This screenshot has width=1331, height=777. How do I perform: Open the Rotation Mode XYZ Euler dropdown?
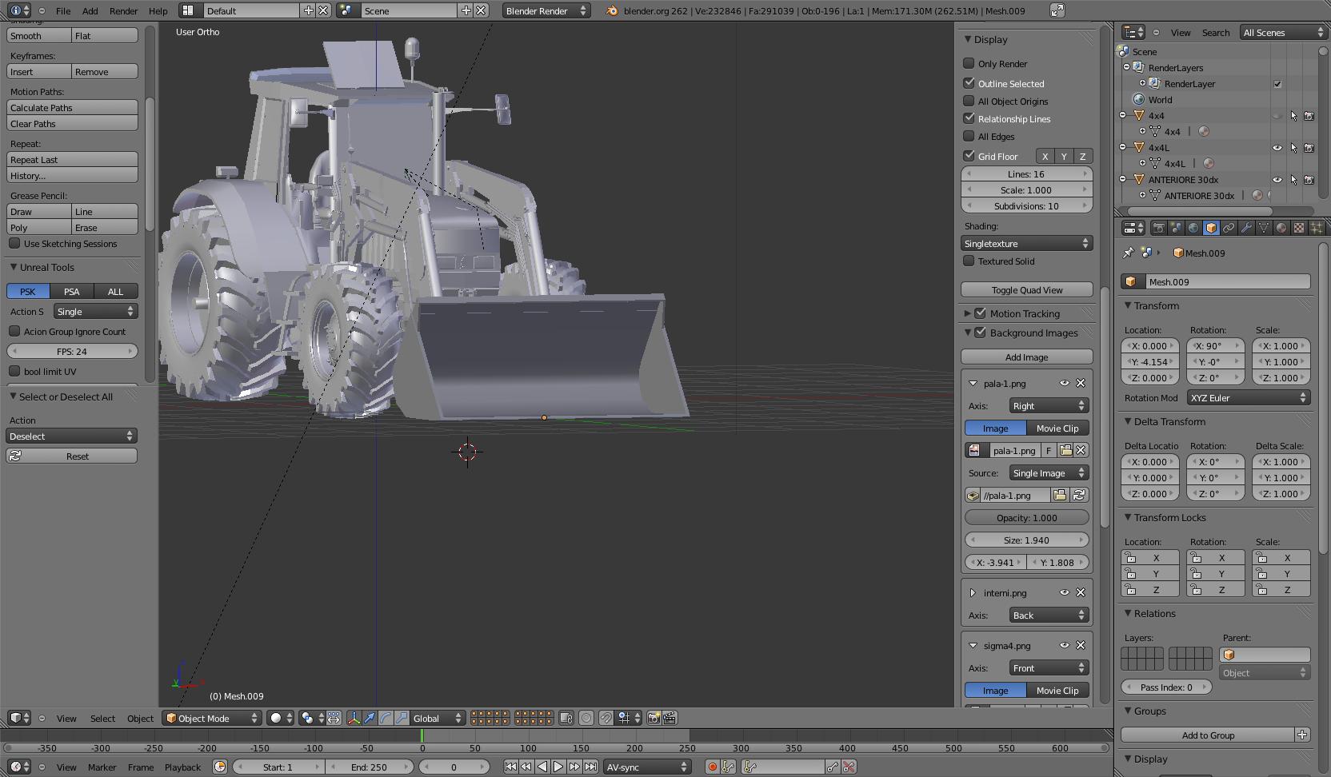pos(1248,397)
